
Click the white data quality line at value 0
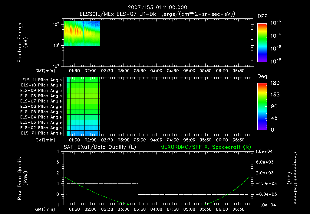(x=193, y=194)
